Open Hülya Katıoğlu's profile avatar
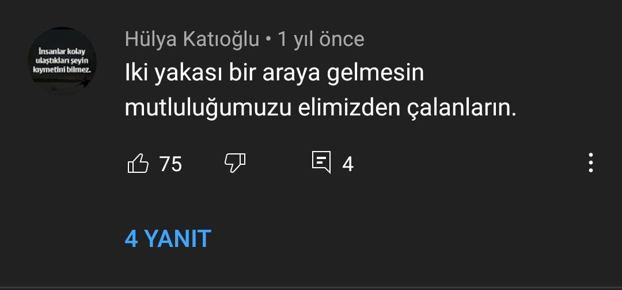The height and width of the screenshot is (290, 622). click(x=62, y=61)
